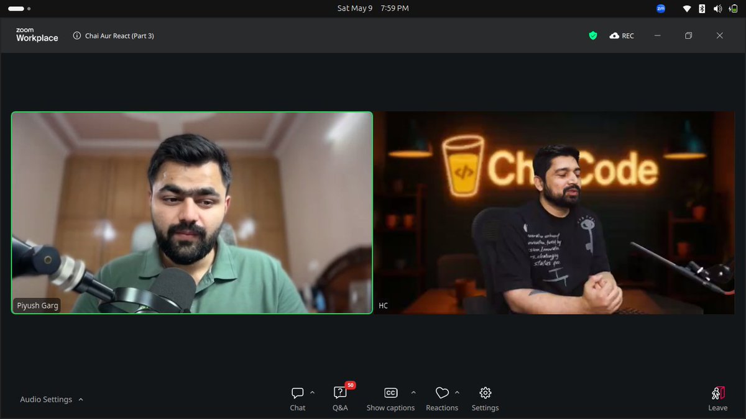Close the Zoom window
Viewport: 746px width, 419px height.
click(x=719, y=36)
